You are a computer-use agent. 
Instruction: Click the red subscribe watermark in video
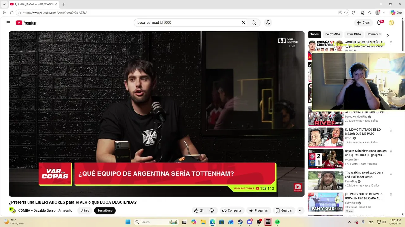[x=297, y=187]
